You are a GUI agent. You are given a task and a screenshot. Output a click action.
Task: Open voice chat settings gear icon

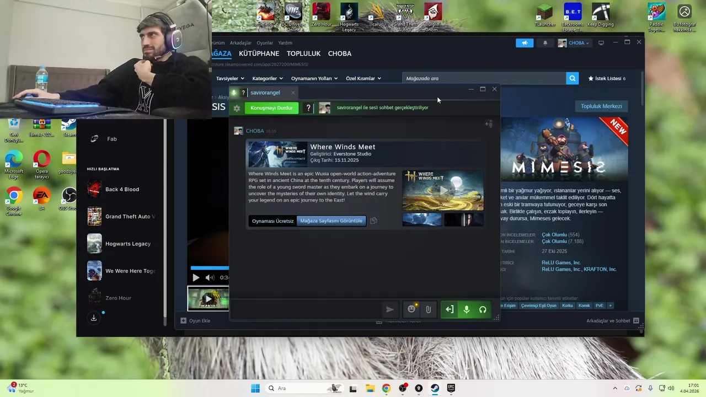point(237,108)
